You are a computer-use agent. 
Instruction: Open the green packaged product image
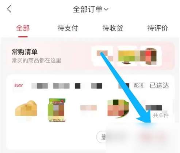click(x=57, y=110)
